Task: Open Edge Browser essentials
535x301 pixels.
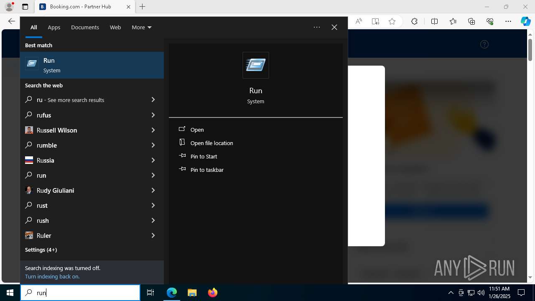Action: 490,21
